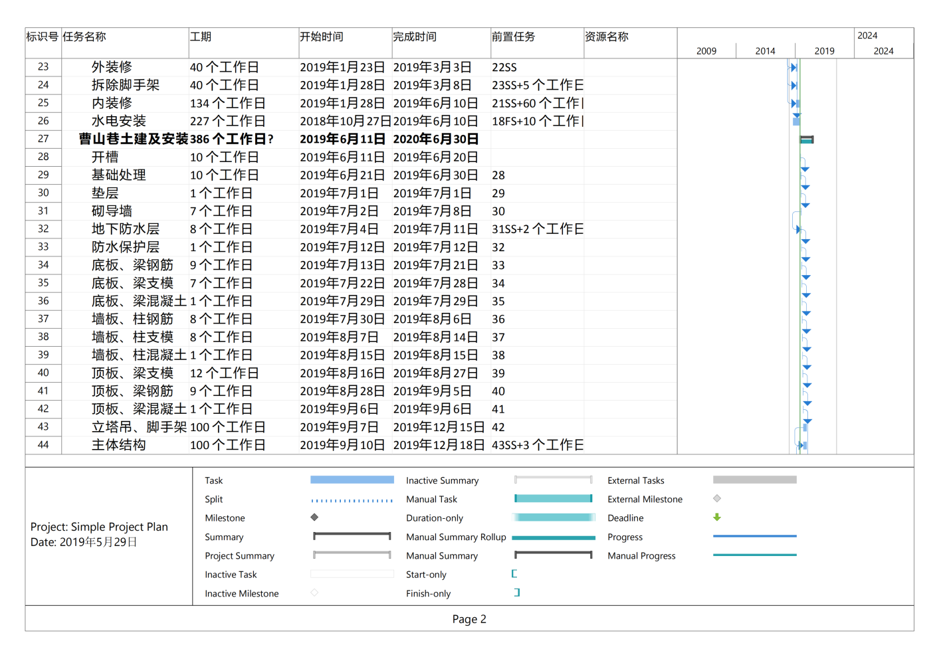This screenshot has width=939, height=659.
Task: Select the summary bar for task 27
Action: click(x=807, y=140)
